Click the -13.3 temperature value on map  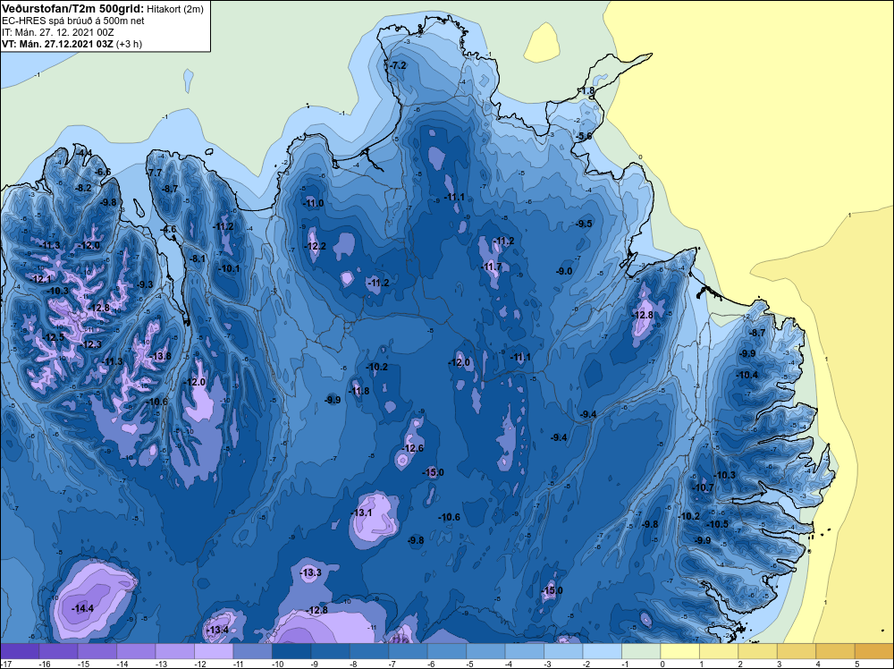(310, 572)
